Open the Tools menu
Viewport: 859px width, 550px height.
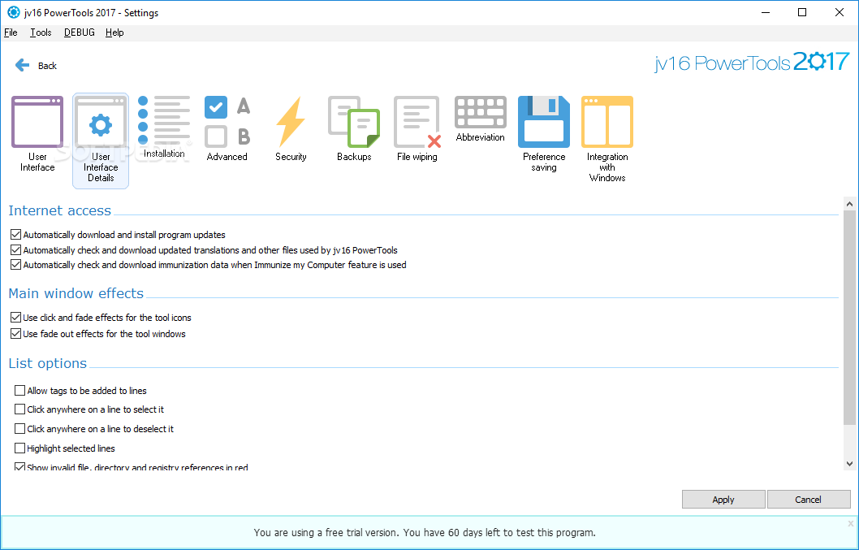[41, 32]
